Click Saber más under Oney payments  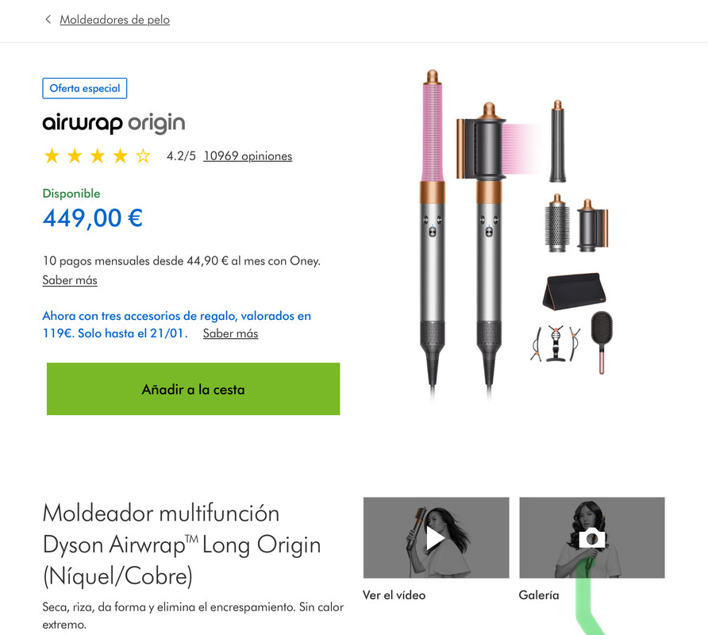pyautogui.click(x=70, y=280)
